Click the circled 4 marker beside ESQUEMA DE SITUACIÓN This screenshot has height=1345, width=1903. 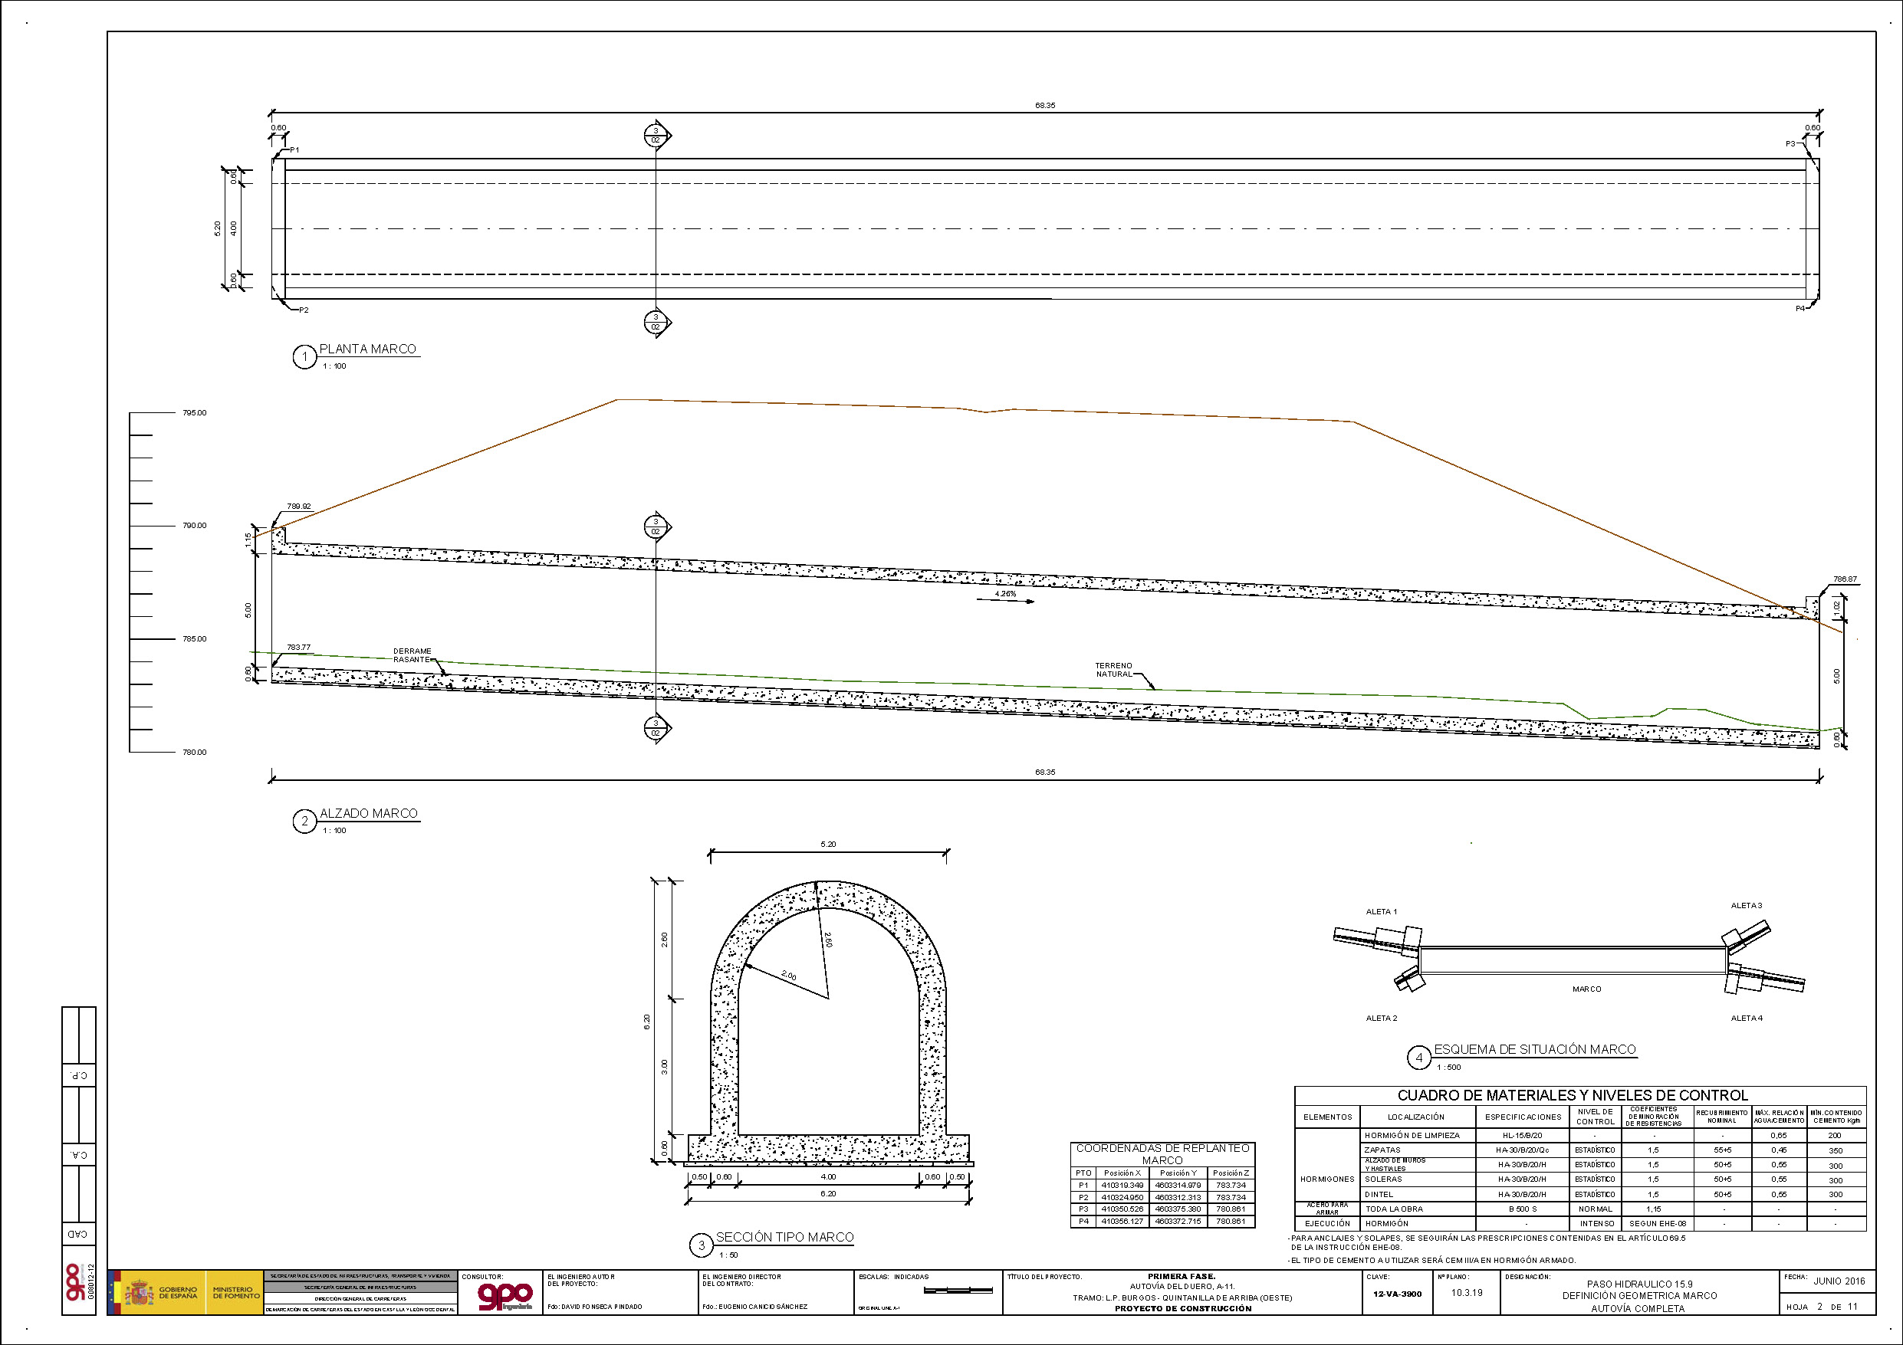pos(1419,1058)
